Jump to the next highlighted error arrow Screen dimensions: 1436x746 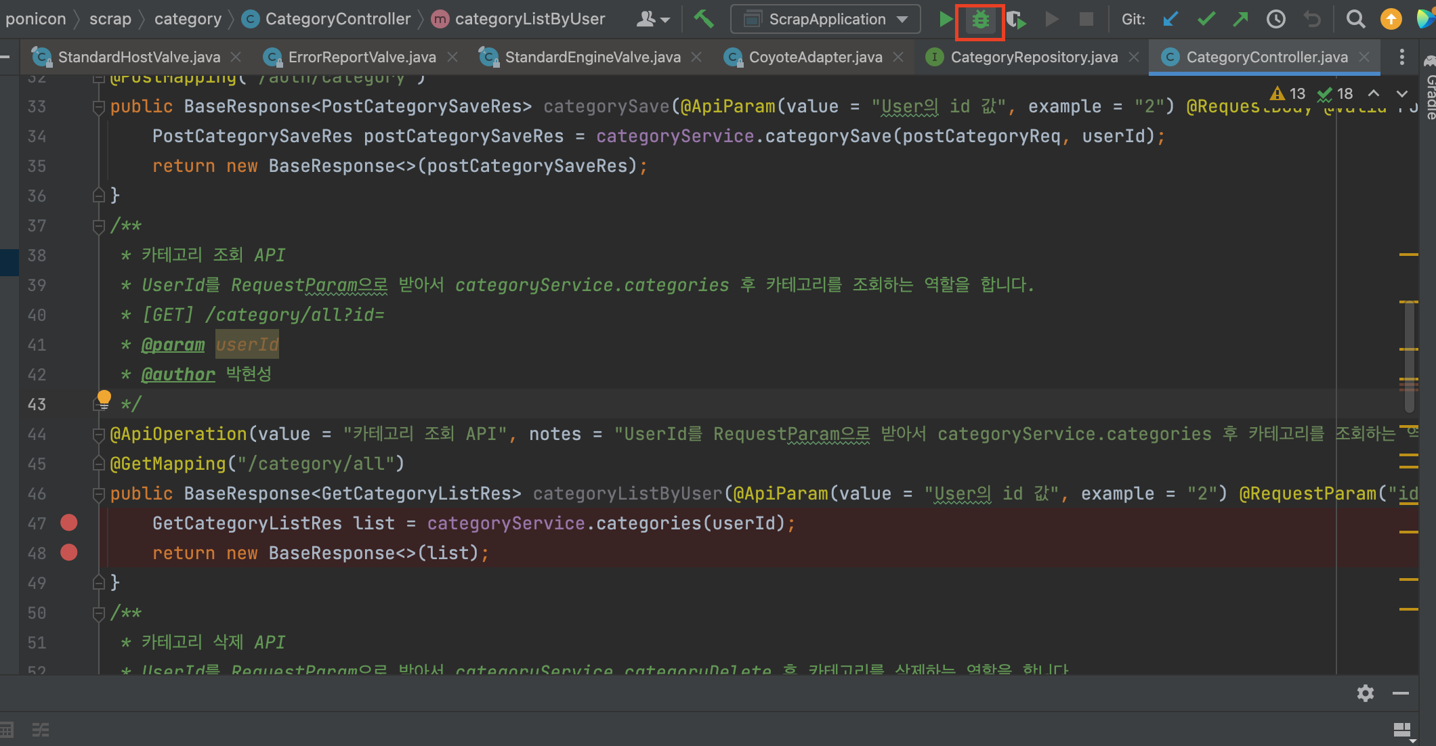[1401, 93]
